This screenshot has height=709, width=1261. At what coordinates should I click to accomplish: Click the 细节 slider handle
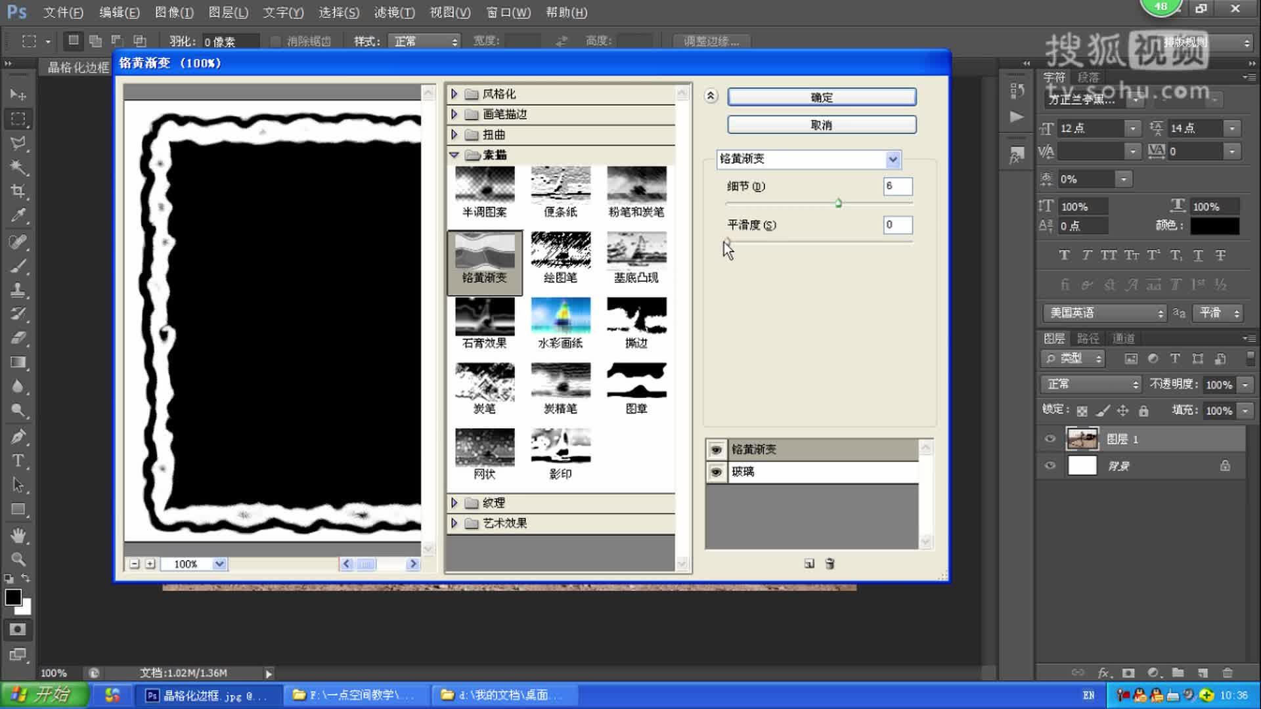coord(839,204)
